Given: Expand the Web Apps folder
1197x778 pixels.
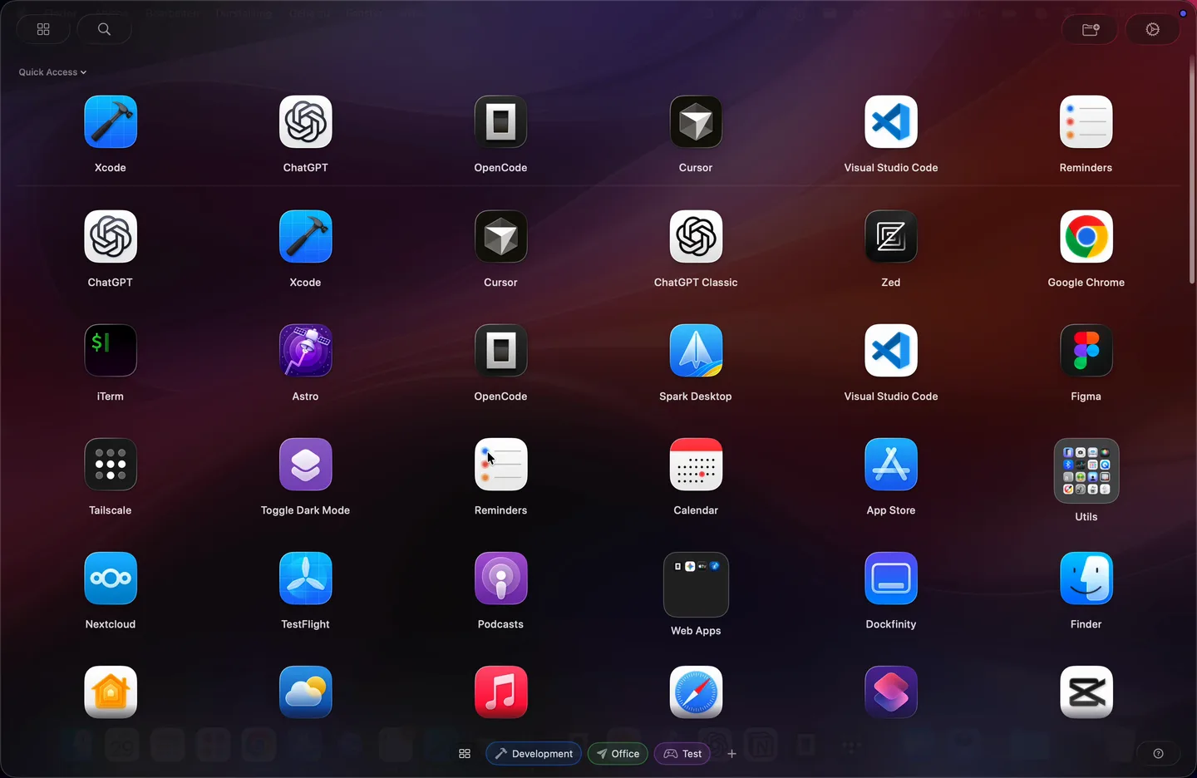Looking at the screenshot, I should tap(696, 584).
